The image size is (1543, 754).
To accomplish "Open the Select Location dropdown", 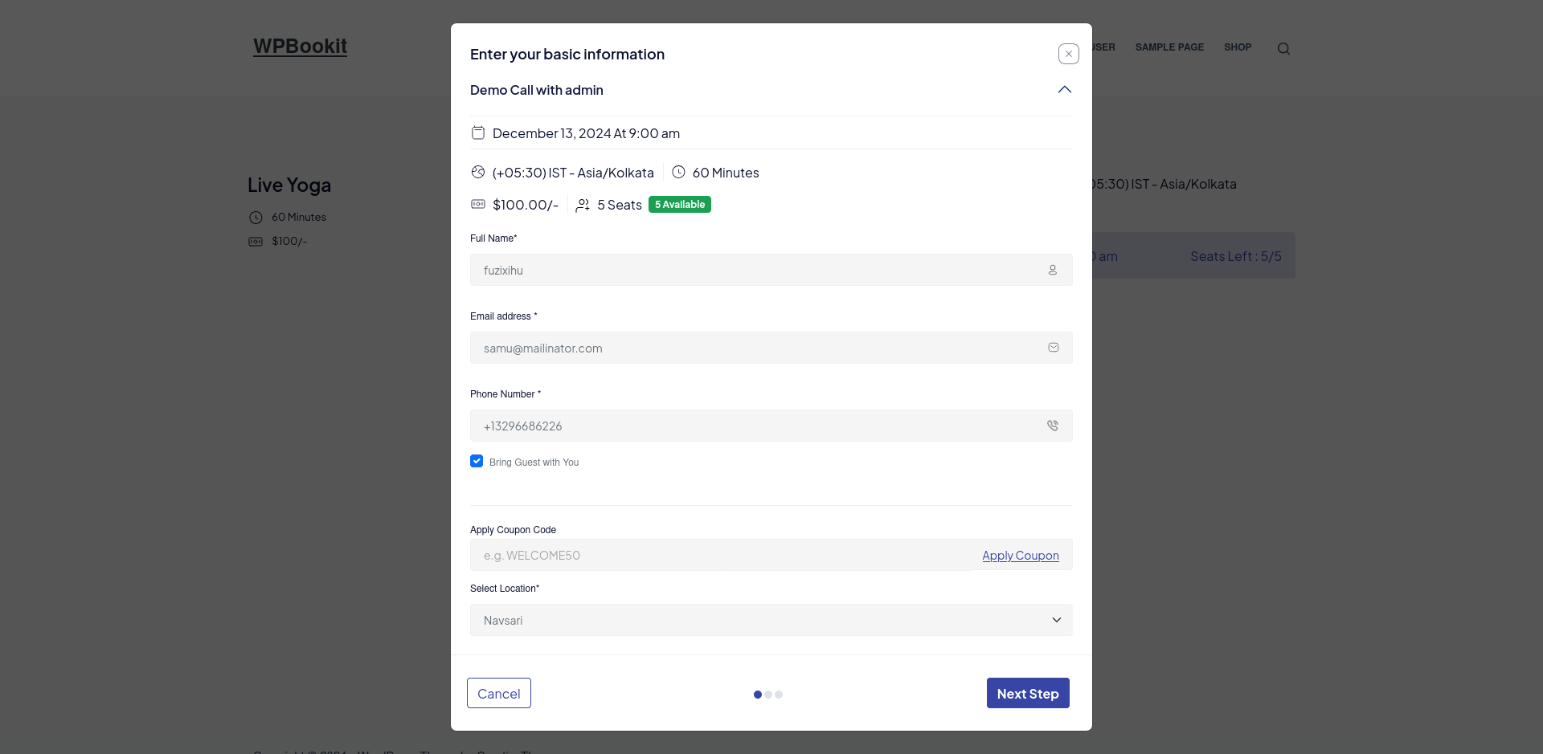I will point(771,620).
